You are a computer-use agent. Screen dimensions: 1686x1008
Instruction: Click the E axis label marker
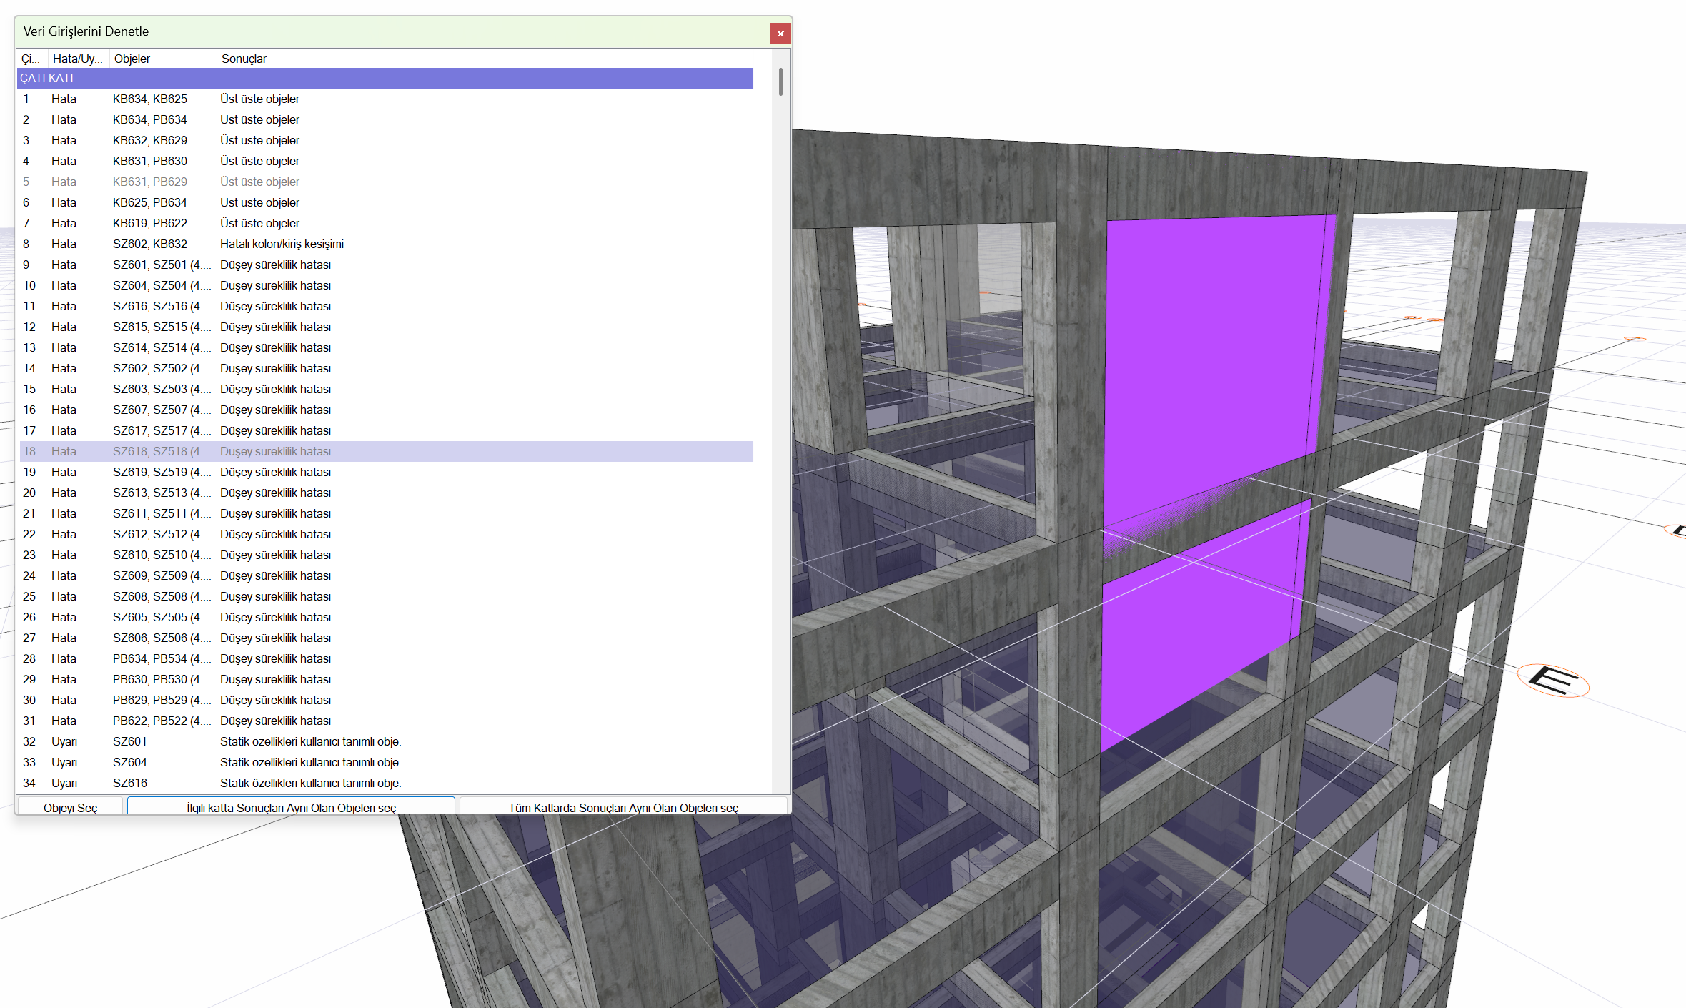tap(1552, 680)
